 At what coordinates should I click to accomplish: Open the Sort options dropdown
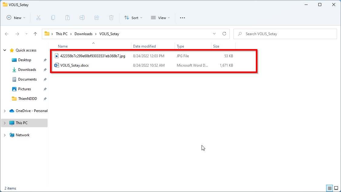tap(133, 18)
